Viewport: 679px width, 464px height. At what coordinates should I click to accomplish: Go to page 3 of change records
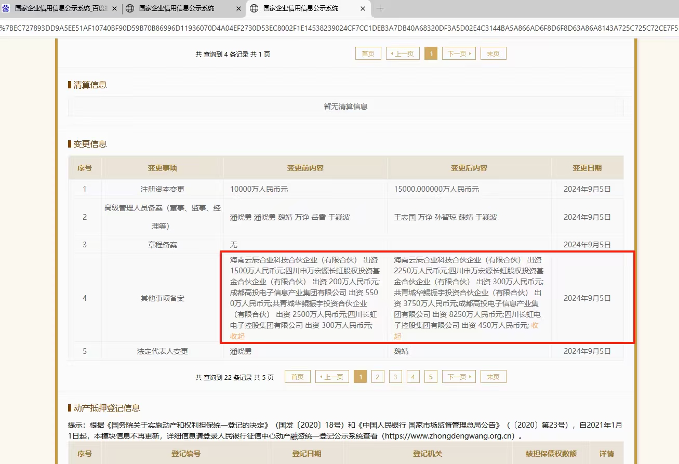(x=395, y=377)
